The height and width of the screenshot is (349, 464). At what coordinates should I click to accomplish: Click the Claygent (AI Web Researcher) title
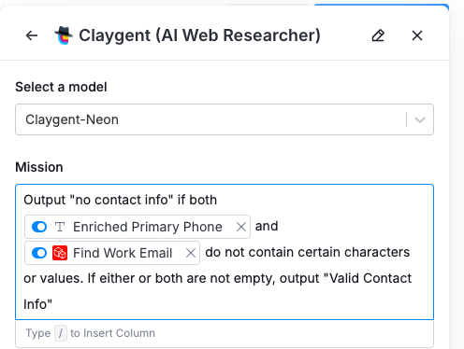[199, 35]
